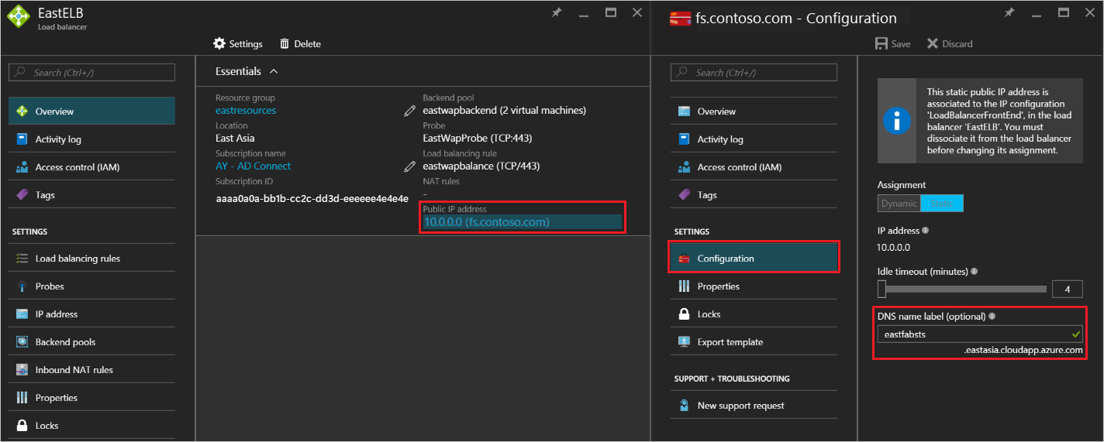
Task: Click the eastwapbackend (2 virtual machines) text
Action: pyautogui.click(x=505, y=111)
